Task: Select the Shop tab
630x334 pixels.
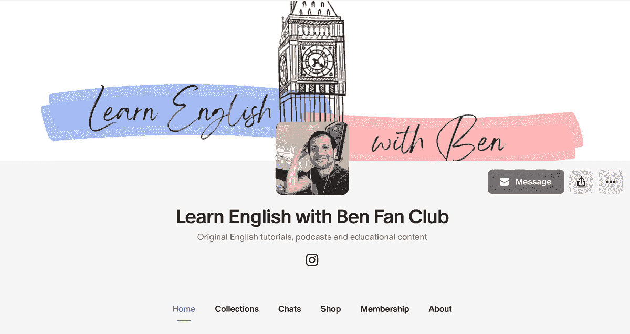Action: tap(331, 309)
